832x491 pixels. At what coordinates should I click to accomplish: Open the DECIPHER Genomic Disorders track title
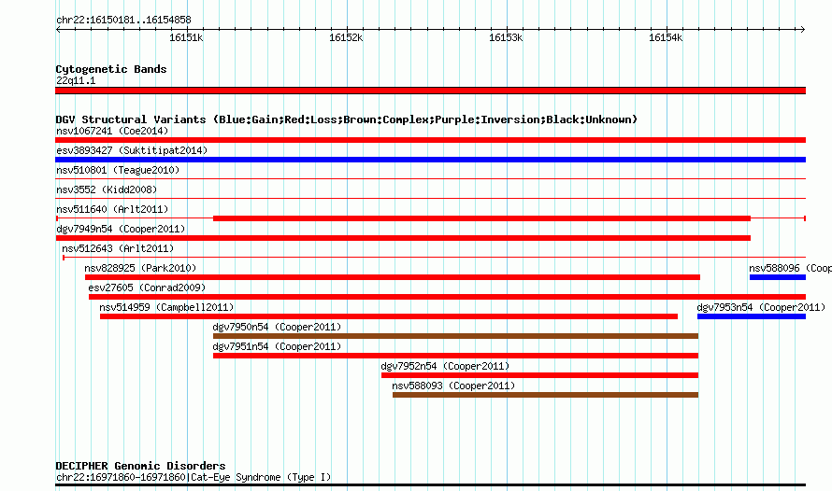click(140, 466)
